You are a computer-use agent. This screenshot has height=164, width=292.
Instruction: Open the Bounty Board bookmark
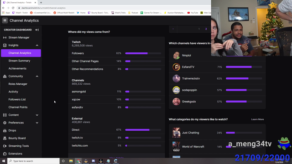point(99,13)
